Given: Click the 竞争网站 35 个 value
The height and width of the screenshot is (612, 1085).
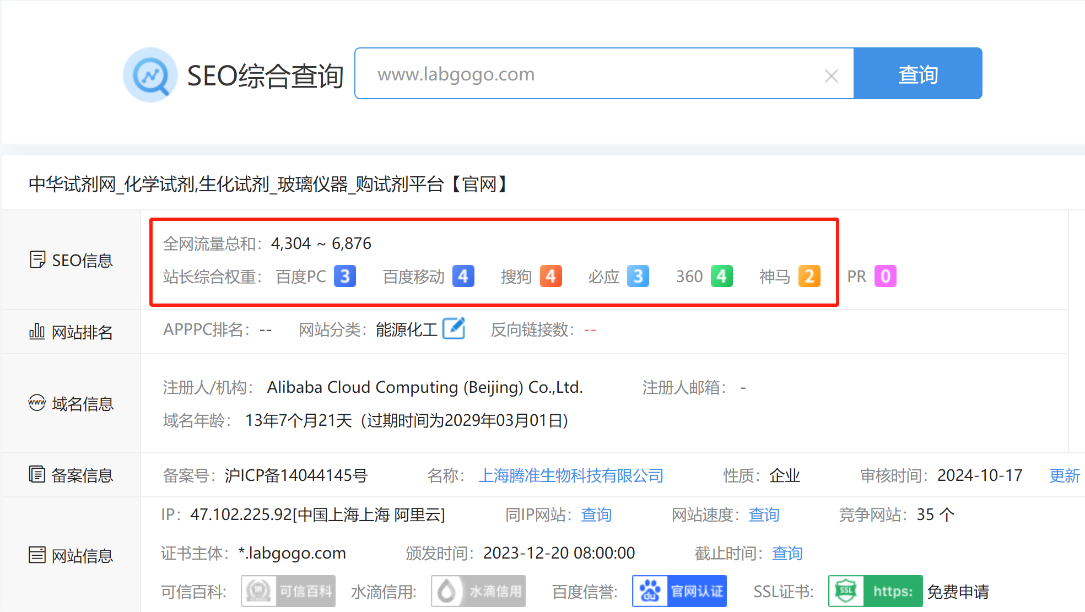Looking at the screenshot, I should [x=936, y=514].
